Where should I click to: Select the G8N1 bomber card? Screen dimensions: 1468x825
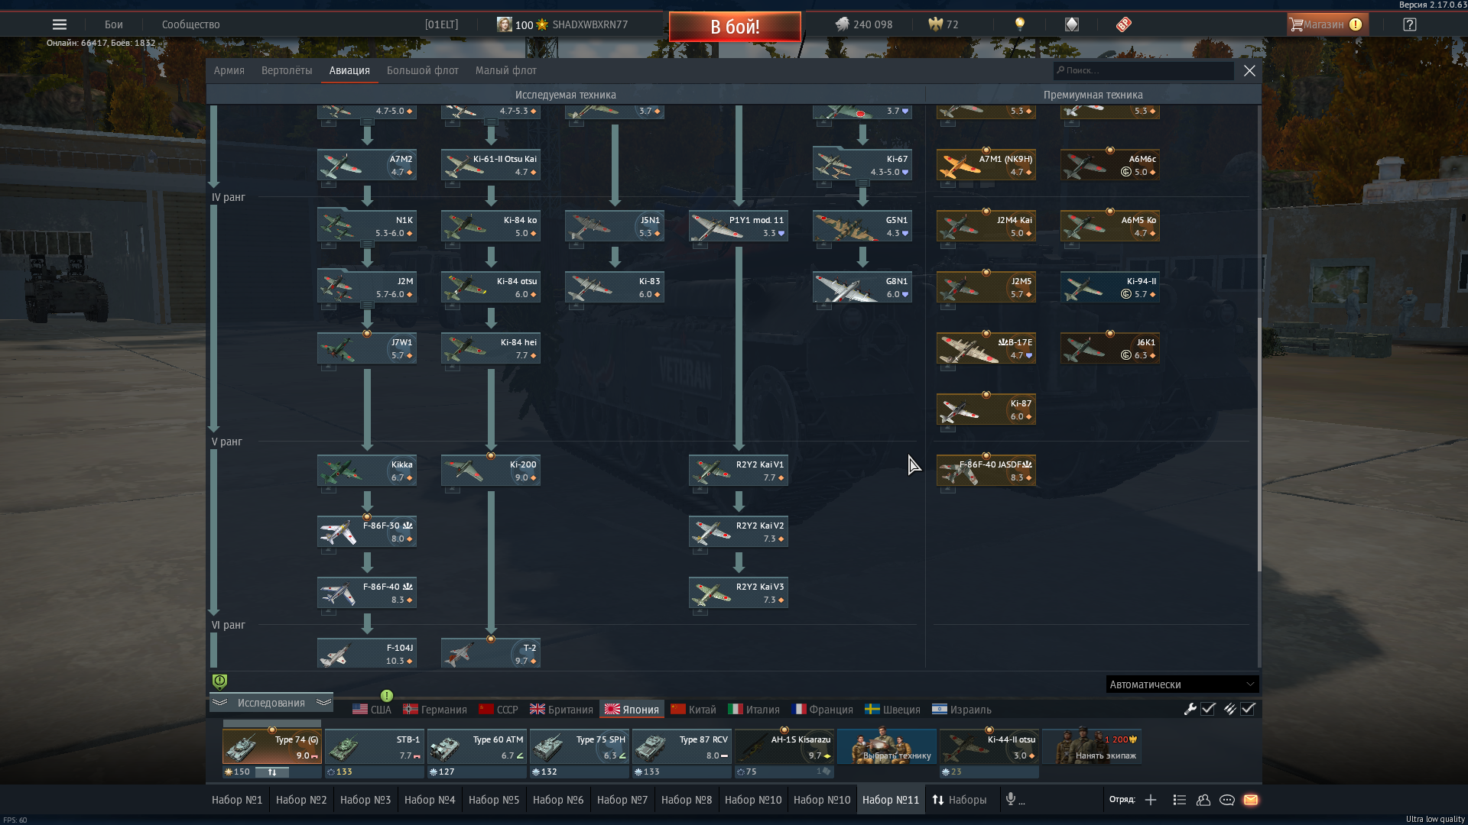[x=862, y=287]
